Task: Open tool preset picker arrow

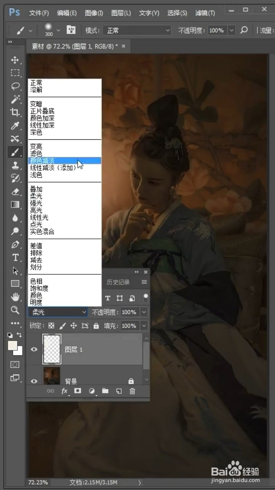Action: [31, 30]
